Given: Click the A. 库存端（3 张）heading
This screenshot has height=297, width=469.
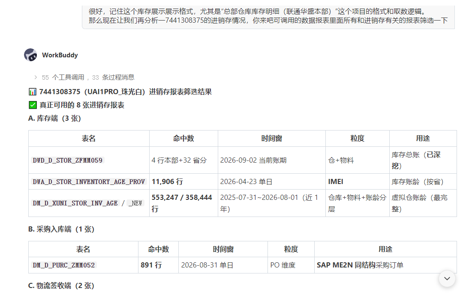Looking at the screenshot, I should tap(55, 119).
